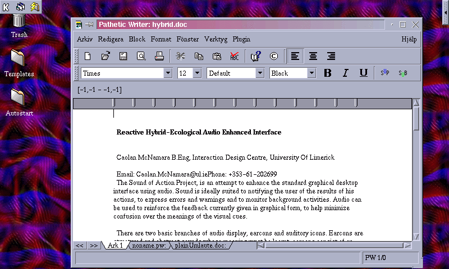This screenshot has height=269, width=449.
Task: Open the Redigera menu
Action: pos(111,39)
